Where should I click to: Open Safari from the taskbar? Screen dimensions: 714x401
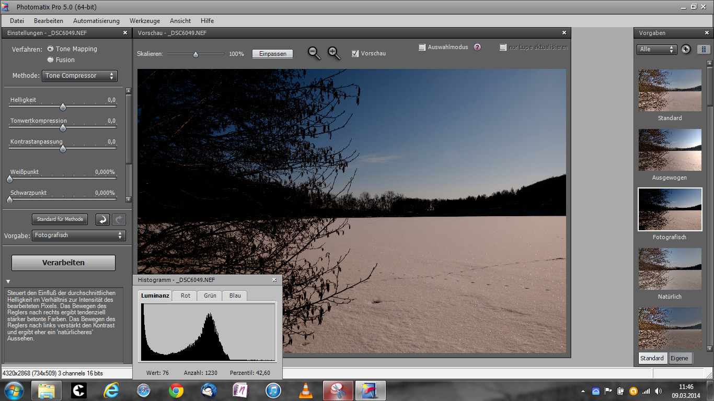tap(144, 391)
